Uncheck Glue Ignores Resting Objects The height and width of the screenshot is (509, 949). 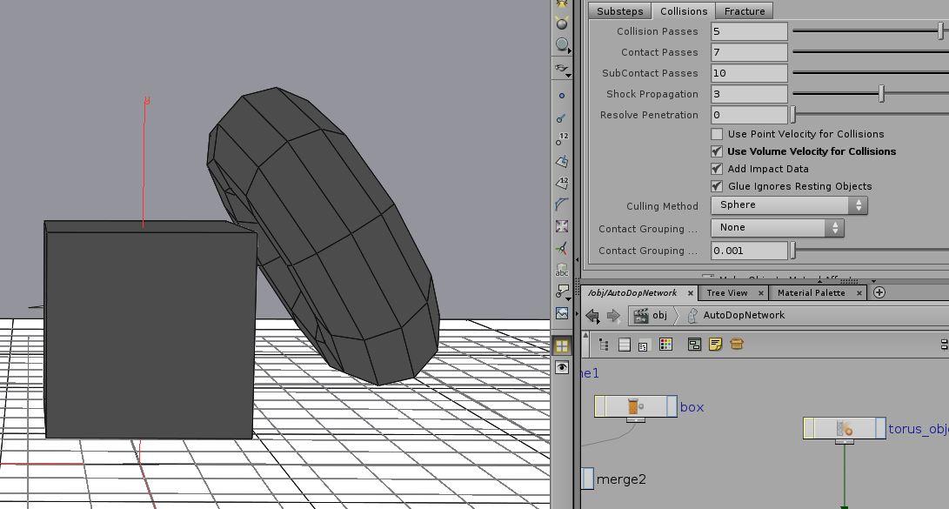718,186
